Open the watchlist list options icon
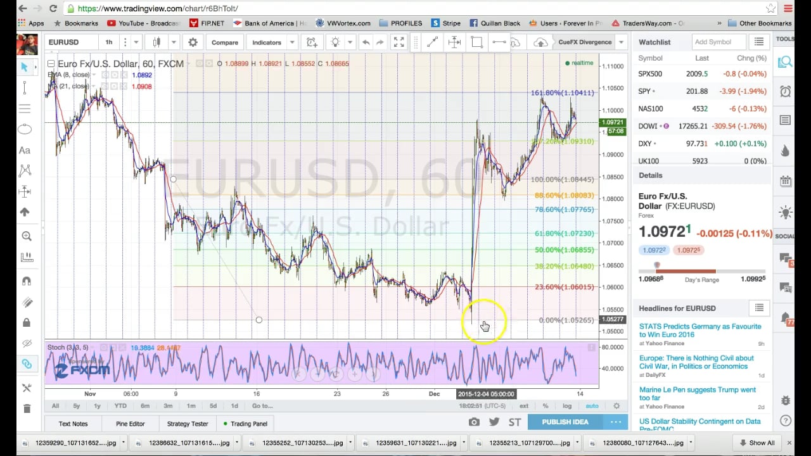The width and height of the screenshot is (811, 456). (x=758, y=42)
